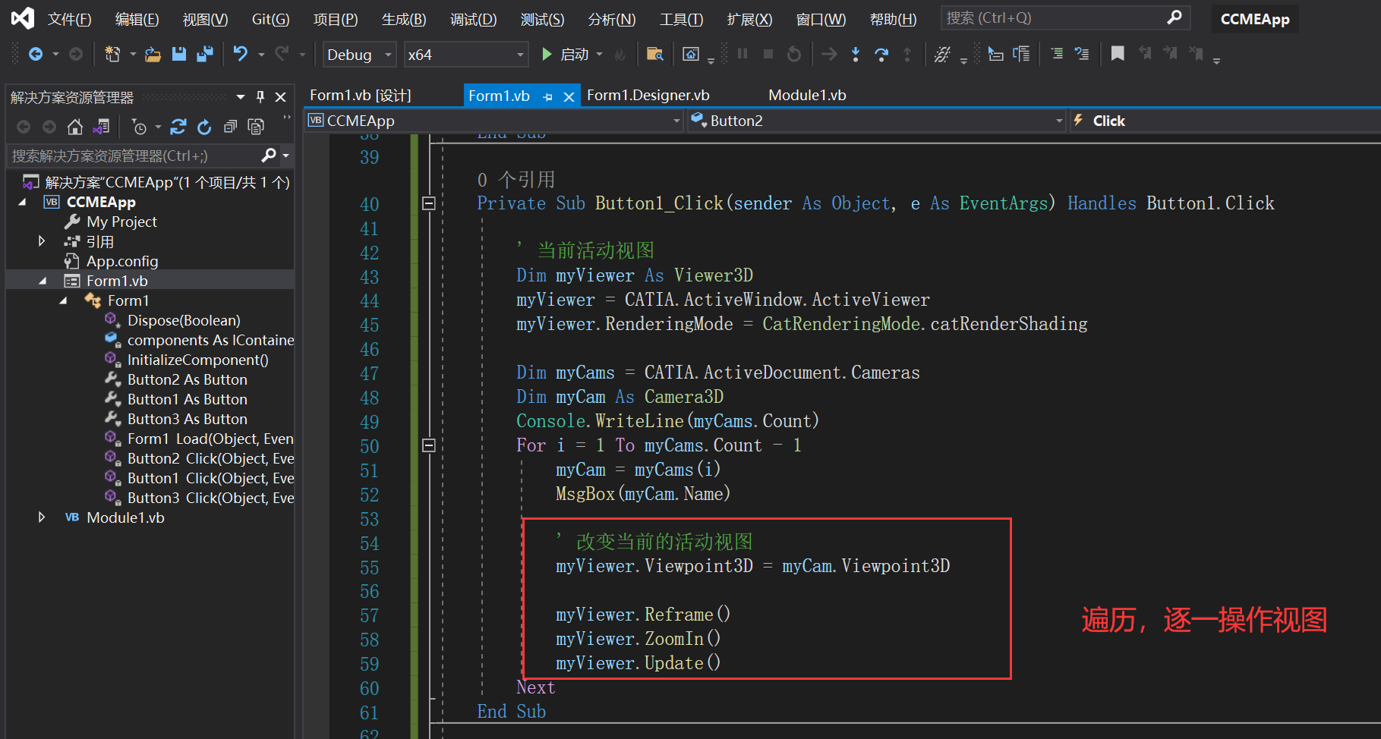Pin the Form1.vb tab
Screen dimensions: 1381x739
(547, 96)
